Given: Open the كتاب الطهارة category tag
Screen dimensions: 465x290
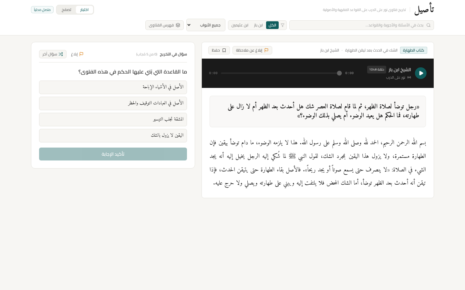Looking at the screenshot, I should click(414, 50).
